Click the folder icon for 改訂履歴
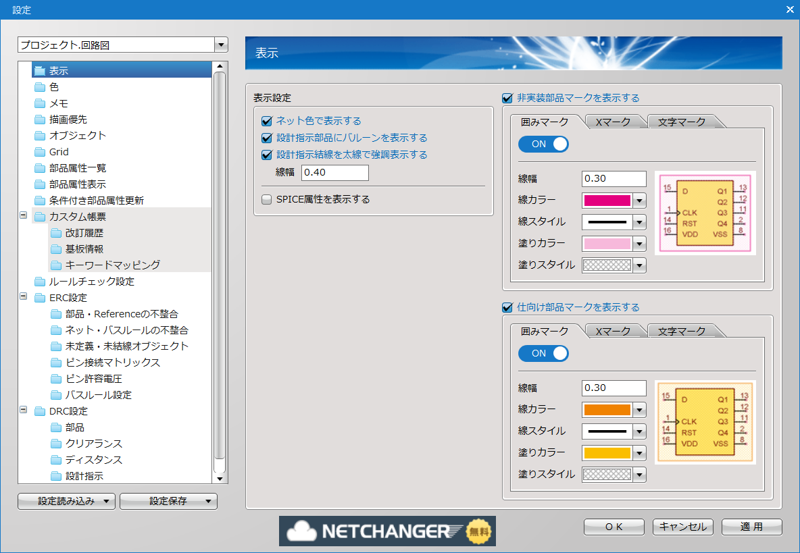800x553 pixels. coord(56,233)
